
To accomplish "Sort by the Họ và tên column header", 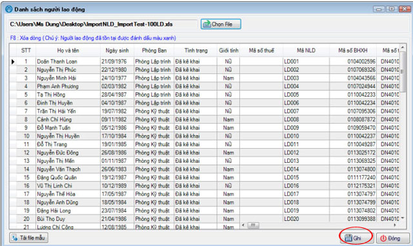I will [68, 50].
